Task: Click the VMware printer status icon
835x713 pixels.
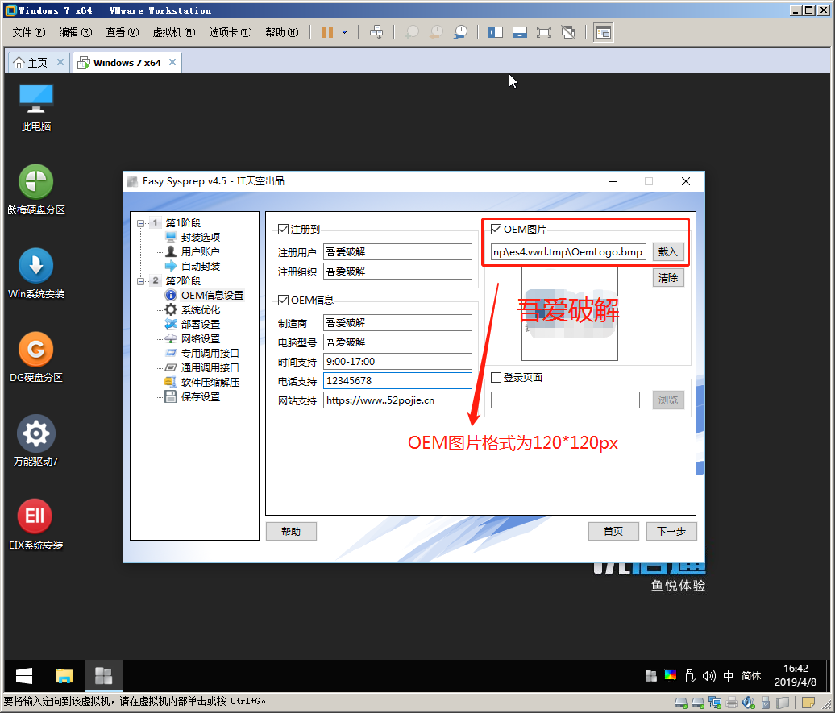Action: coord(732,703)
